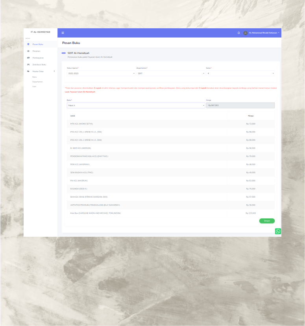Click the Pembayaran money icon in sidebar

coord(28,58)
